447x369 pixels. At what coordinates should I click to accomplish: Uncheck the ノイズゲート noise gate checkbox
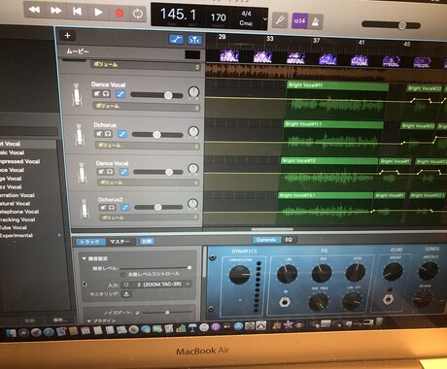[x=137, y=313]
